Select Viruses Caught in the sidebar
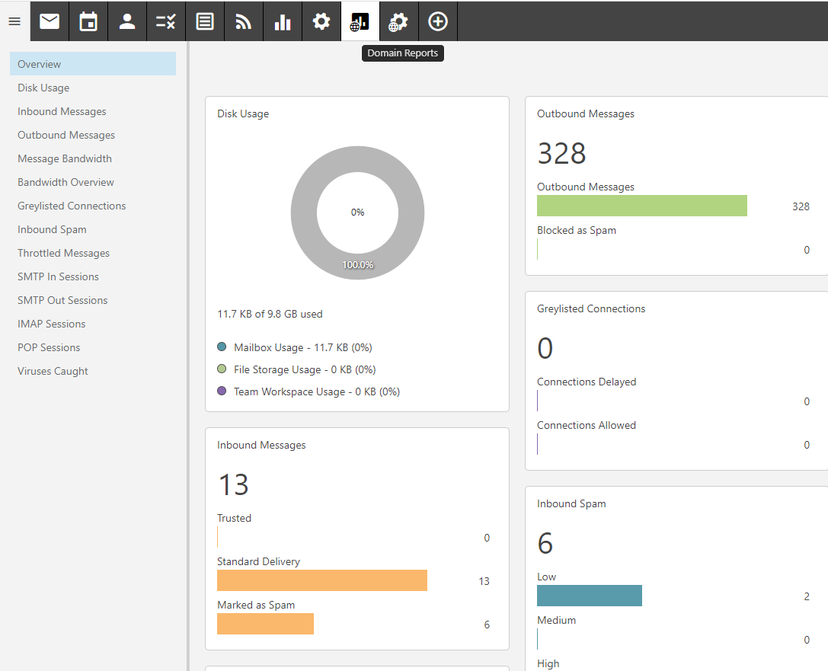The height and width of the screenshot is (671, 828). pyautogui.click(x=53, y=371)
